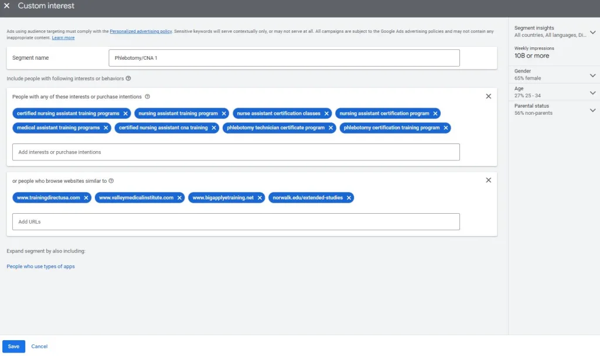Delete the interests or purchase intentions section
This screenshot has height=356, width=600.
tap(488, 97)
